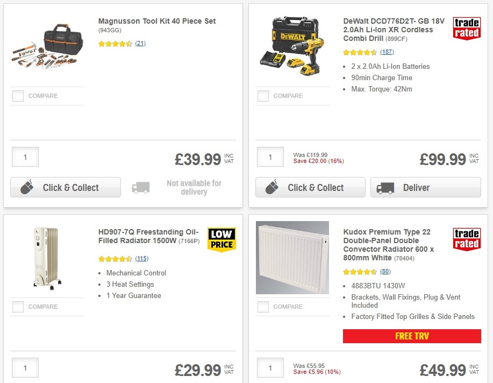The height and width of the screenshot is (383, 493).
Task: Click the Trade Rated badge on Kudox radiator
Action: [x=467, y=238]
